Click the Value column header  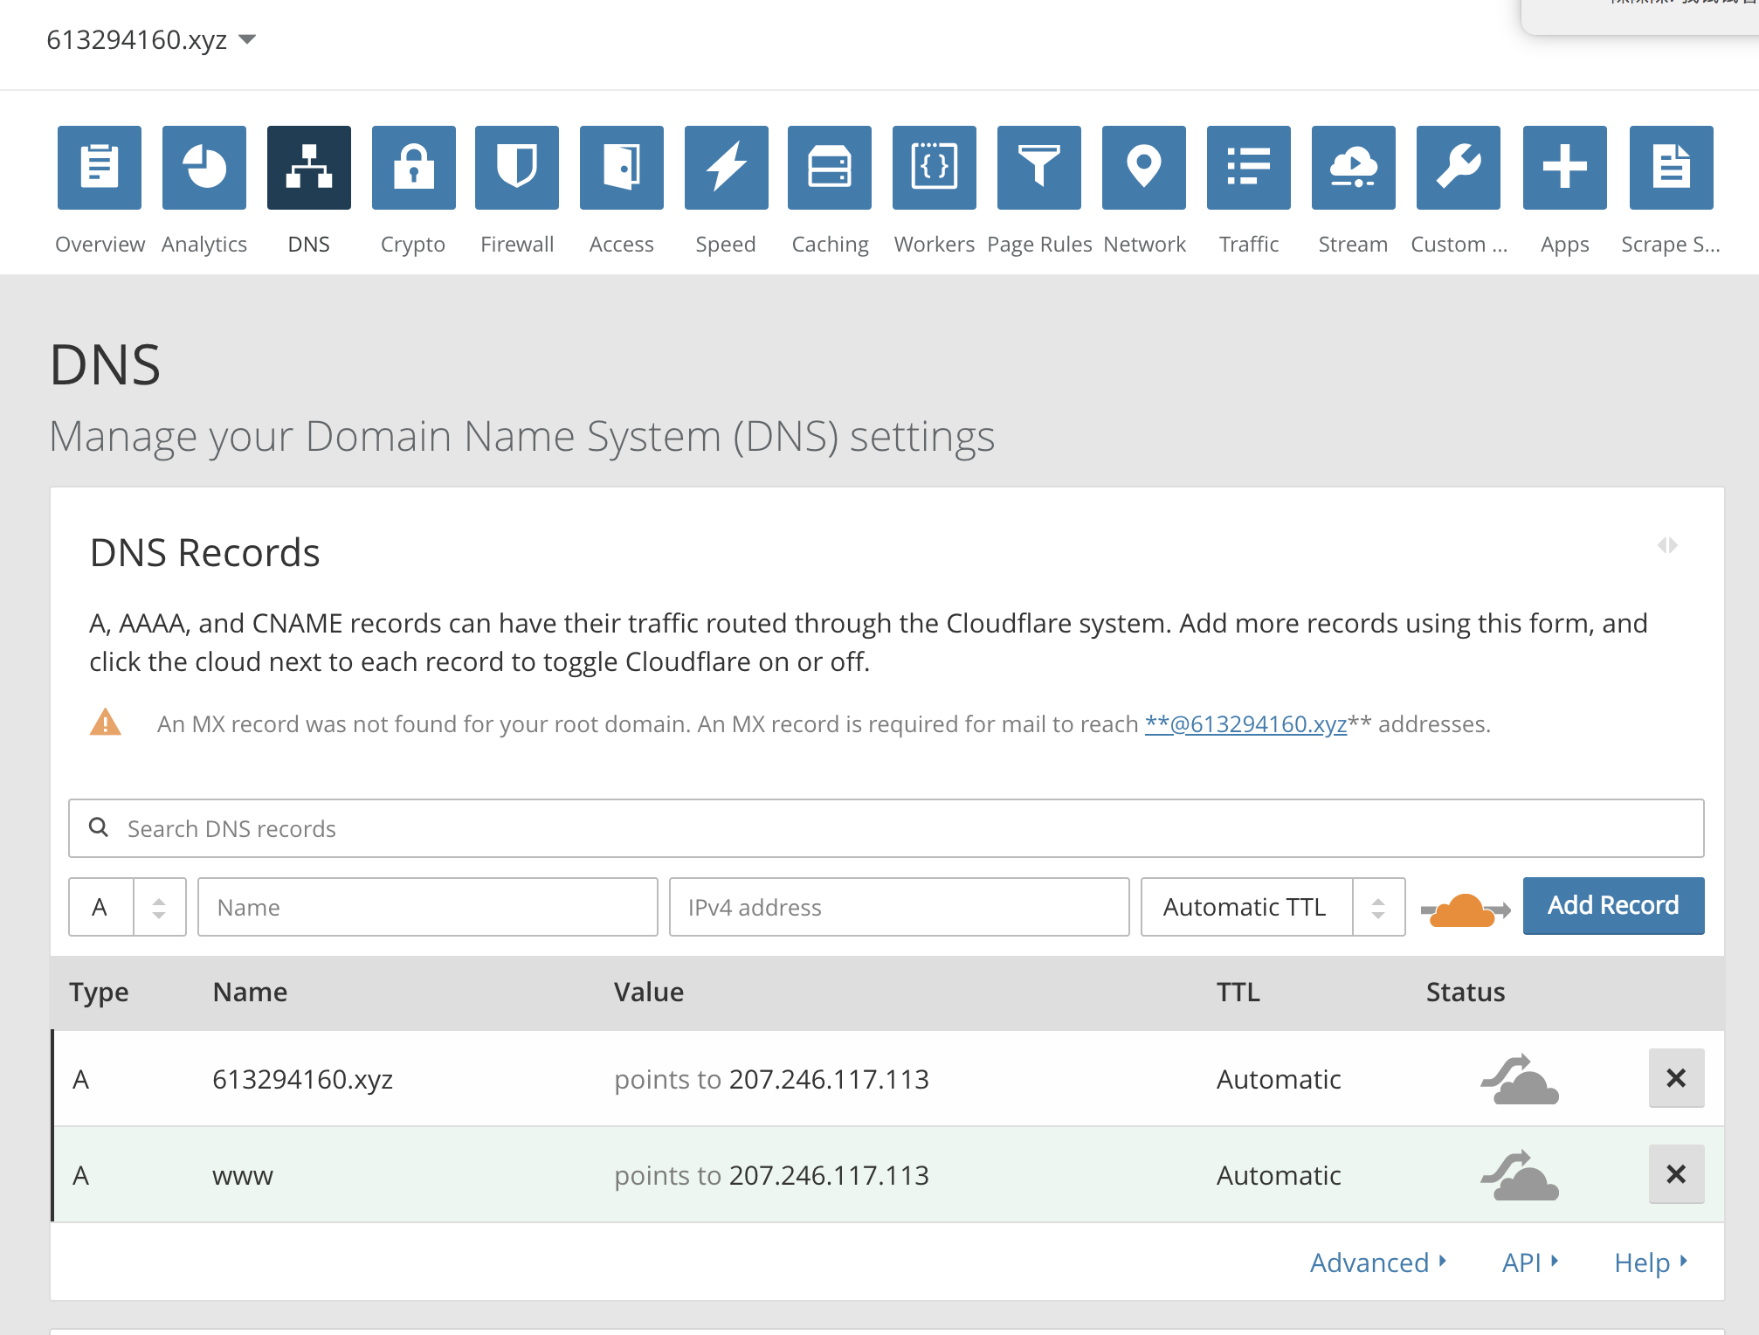(x=649, y=993)
